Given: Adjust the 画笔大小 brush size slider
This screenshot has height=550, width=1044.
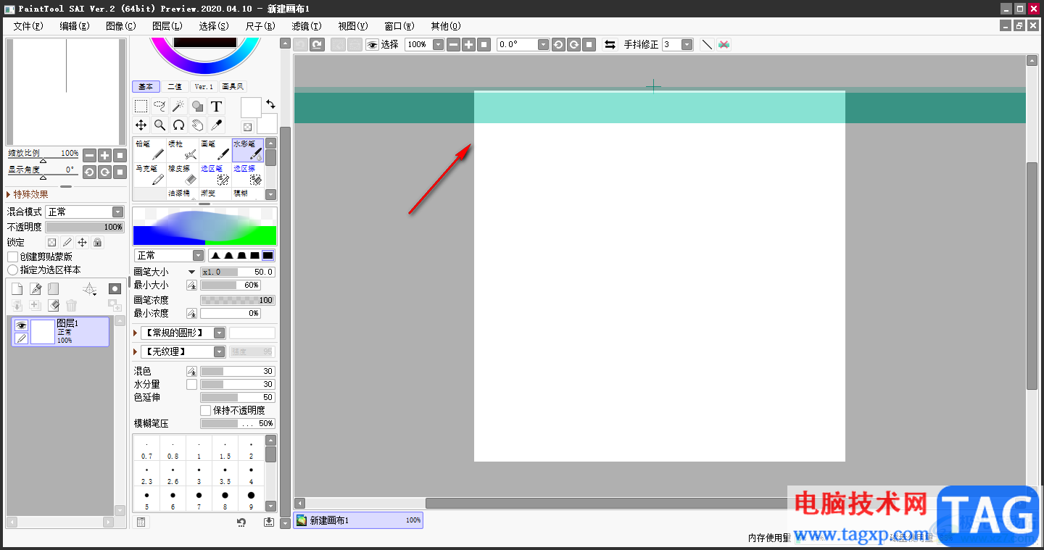Looking at the screenshot, I should coord(238,272).
